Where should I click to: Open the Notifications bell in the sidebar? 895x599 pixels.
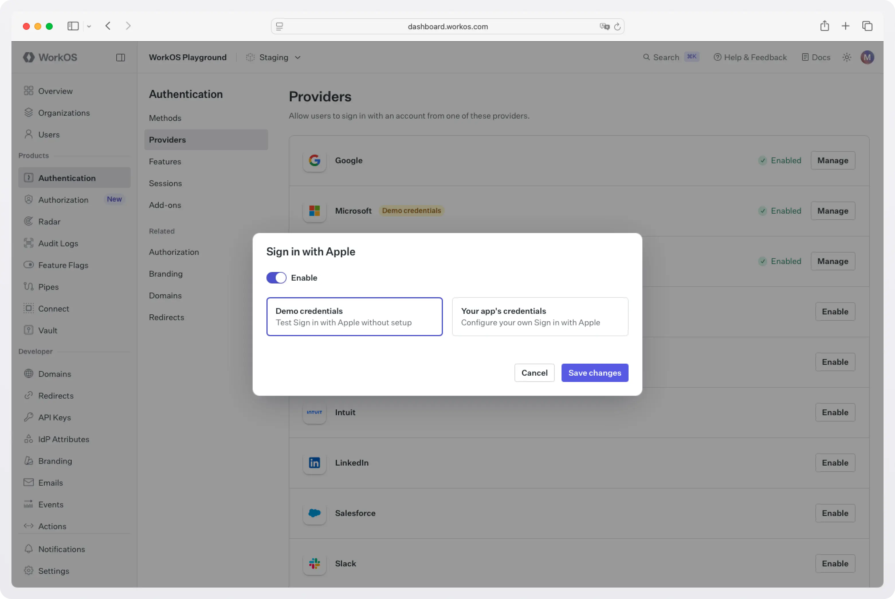coord(29,549)
